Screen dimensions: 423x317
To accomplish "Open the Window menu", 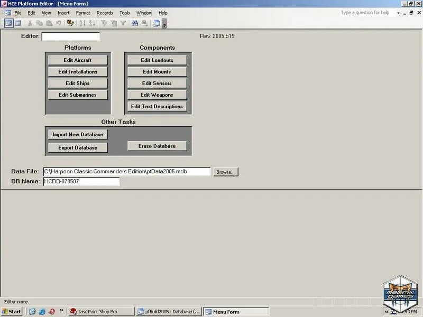I will tap(144, 13).
